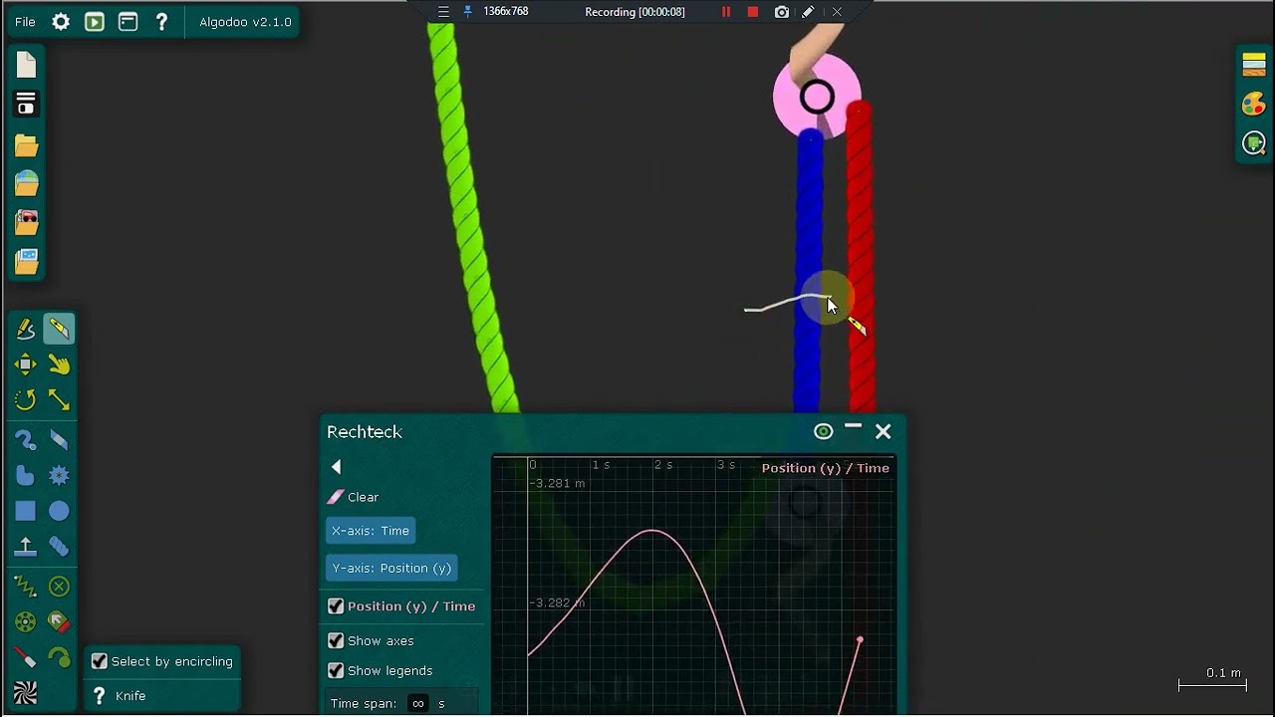This screenshot has height=717, width=1275.
Task: Stop the screen recording
Action: point(753,12)
